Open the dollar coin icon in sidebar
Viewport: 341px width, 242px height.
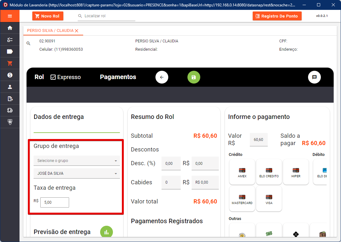pyautogui.click(x=10, y=75)
